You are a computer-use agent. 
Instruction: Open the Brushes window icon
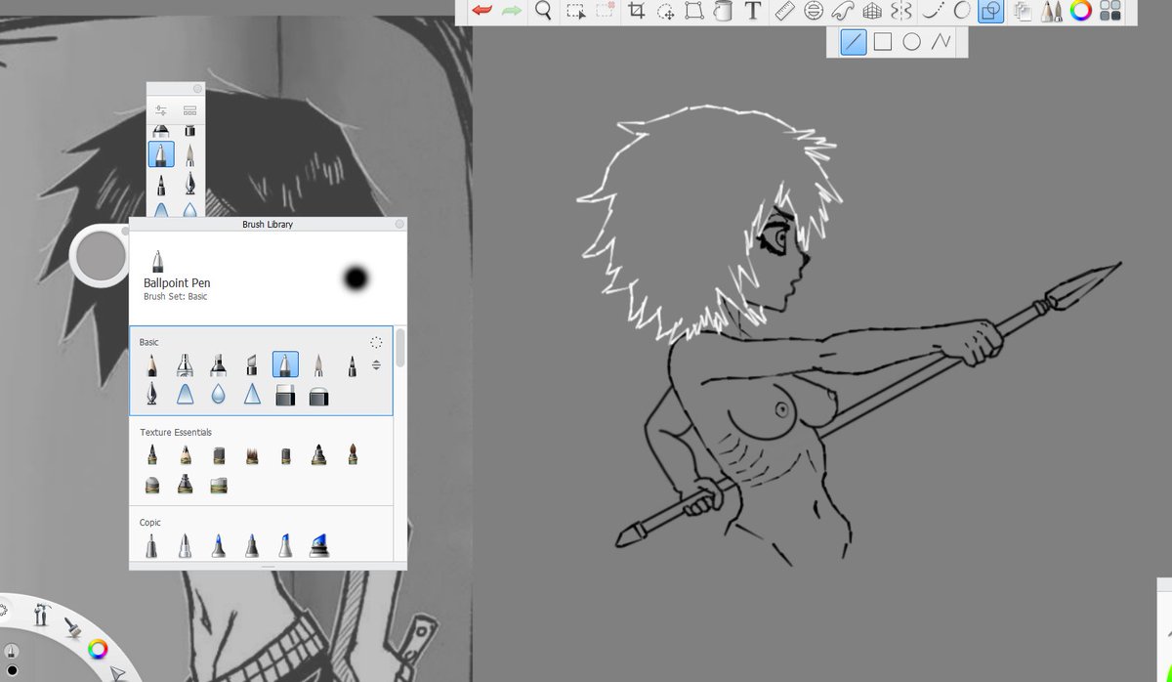[1051, 12]
